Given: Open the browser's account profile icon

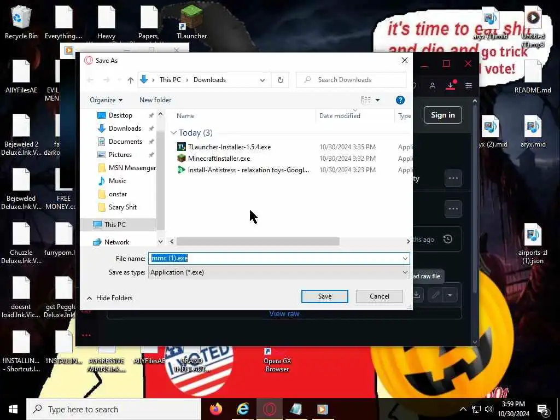Looking at the screenshot, I should click(433, 86).
